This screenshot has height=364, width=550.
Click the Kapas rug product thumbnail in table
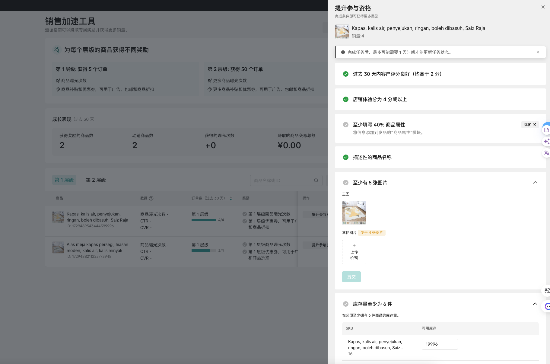(x=58, y=217)
